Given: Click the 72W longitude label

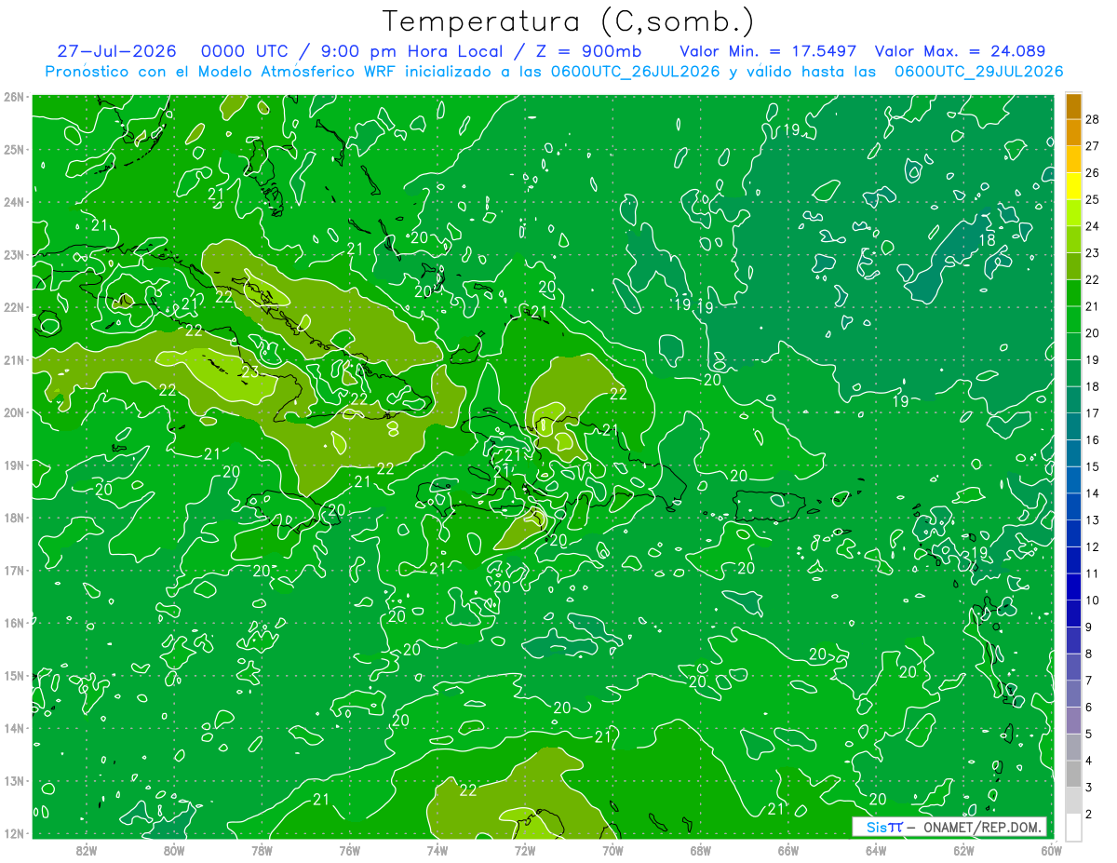Looking at the screenshot, I should (x=525, y=849).
